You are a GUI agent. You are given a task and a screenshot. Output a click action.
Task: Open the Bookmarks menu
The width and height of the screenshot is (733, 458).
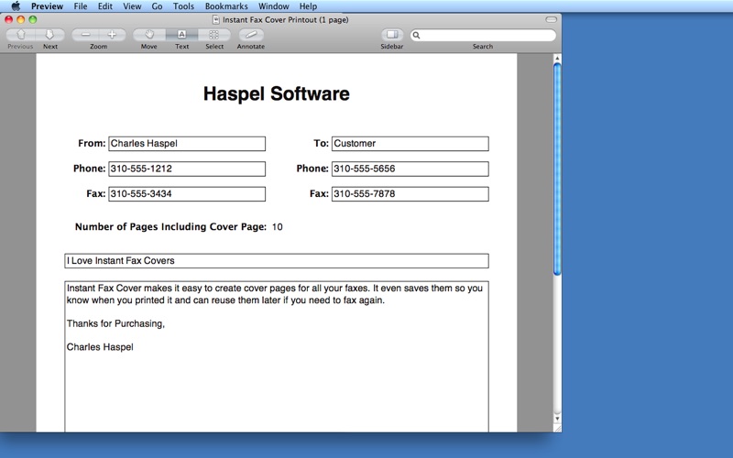pyautogui.click(x=226, y=6)
